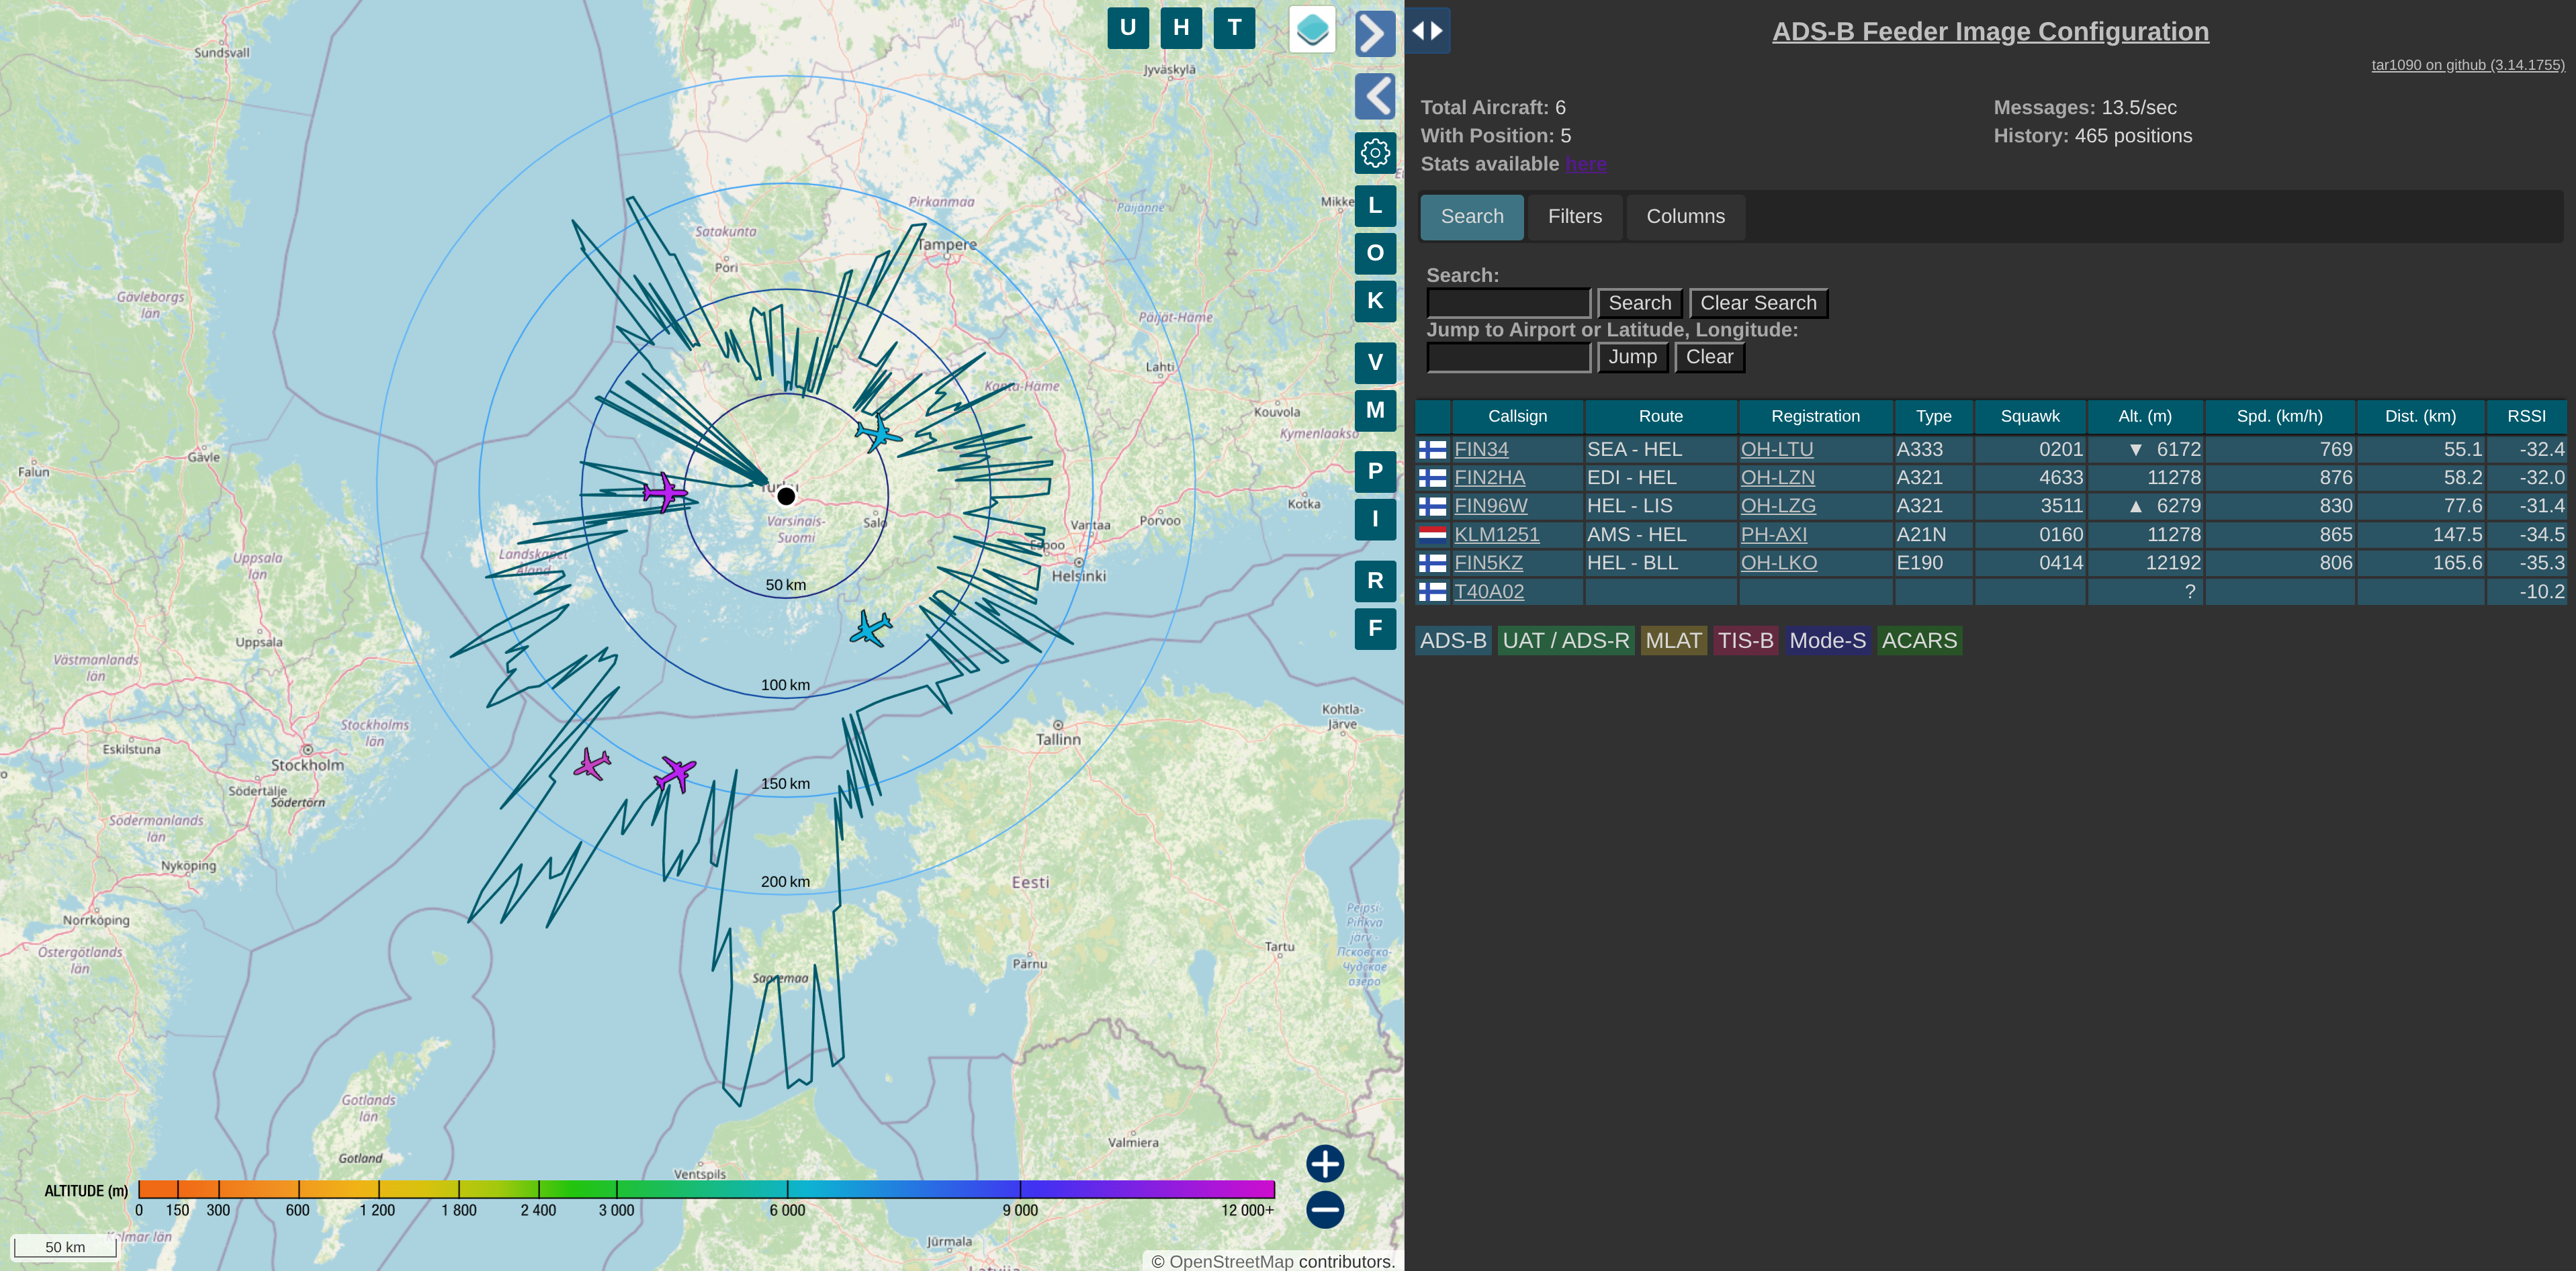Screen dimensions: 2576x1271
Task: Open the Columns tab
Action: (1685, 217)
